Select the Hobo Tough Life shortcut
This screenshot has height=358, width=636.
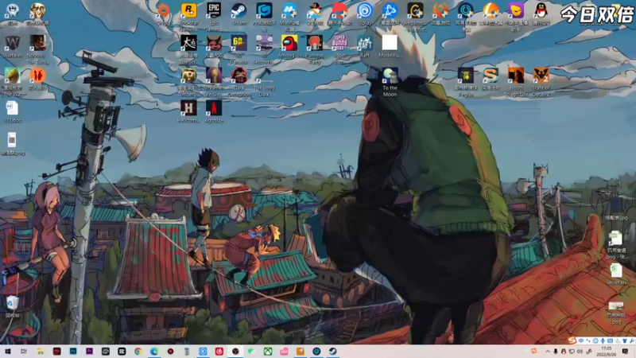tap(516, 76)
